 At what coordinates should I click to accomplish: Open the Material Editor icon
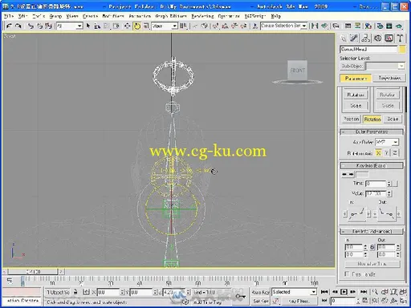368,26
